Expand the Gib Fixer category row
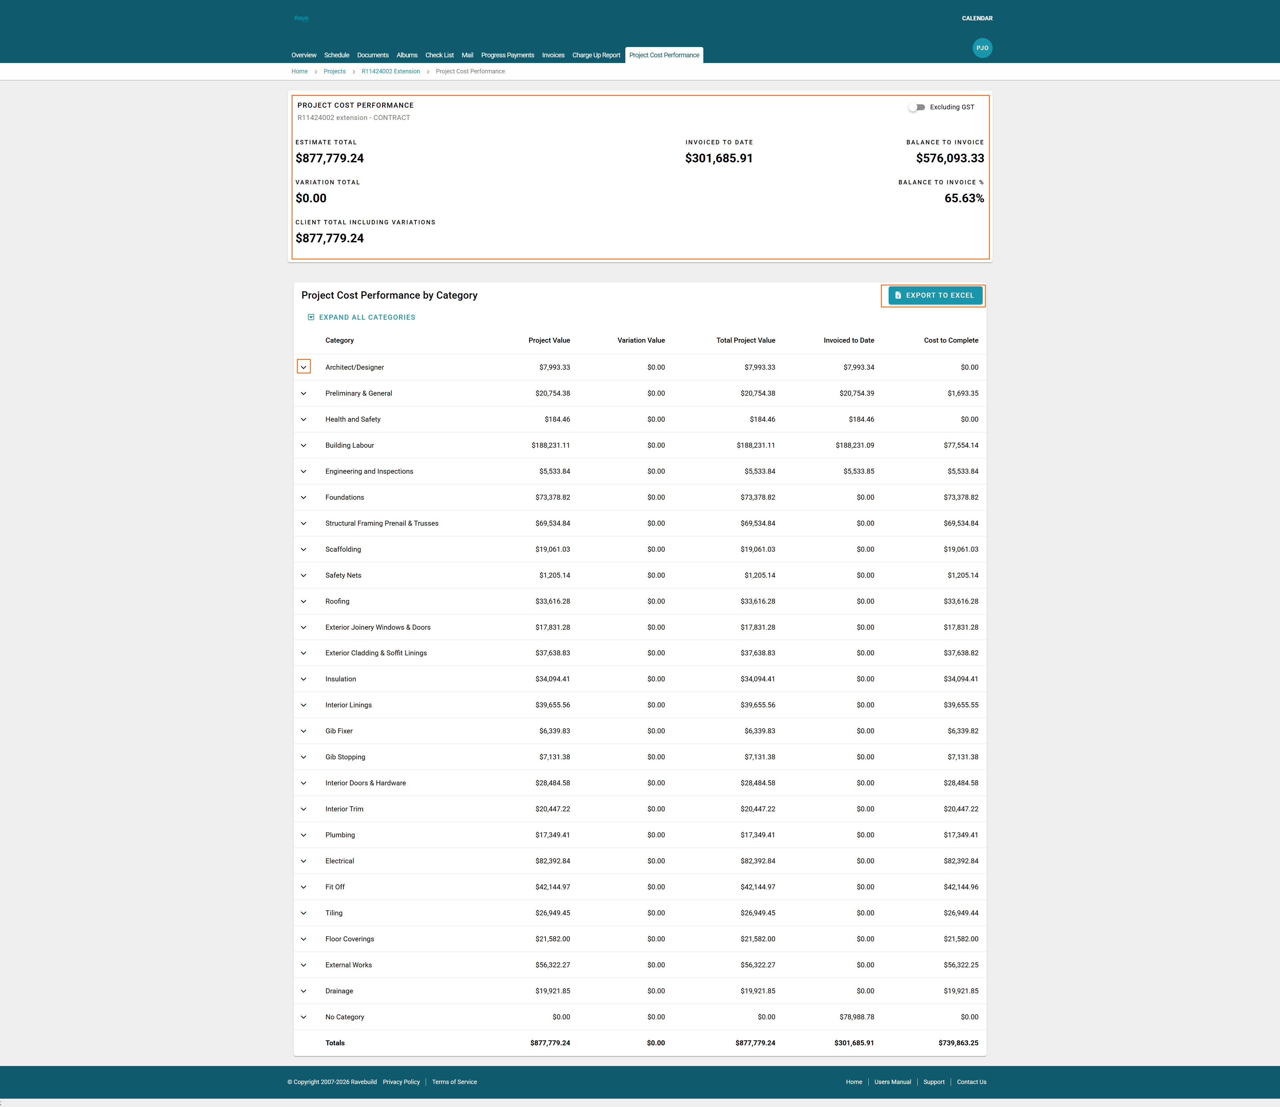This screenshot has width=1280, height=1107. 303,731
